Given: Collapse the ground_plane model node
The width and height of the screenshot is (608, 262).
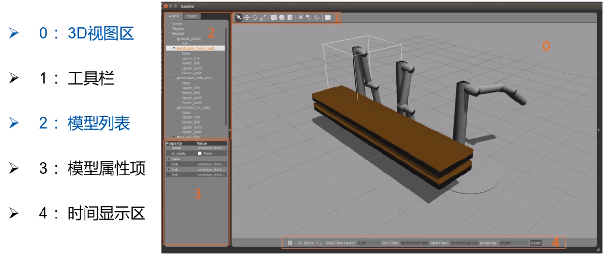Looking at the screenshot, I should coord(174,39).
